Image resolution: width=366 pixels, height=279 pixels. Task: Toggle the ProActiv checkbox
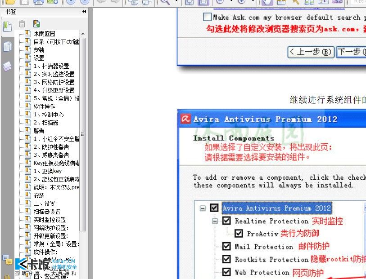click(239, 233)
